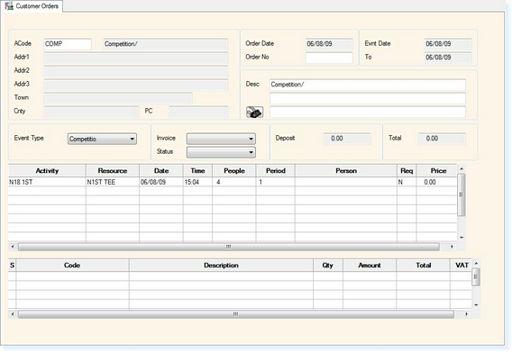The width and height of the screenshot is (512, 352).
Task: Click activity grid horizontal scroll right arrow
Action: 452,247
